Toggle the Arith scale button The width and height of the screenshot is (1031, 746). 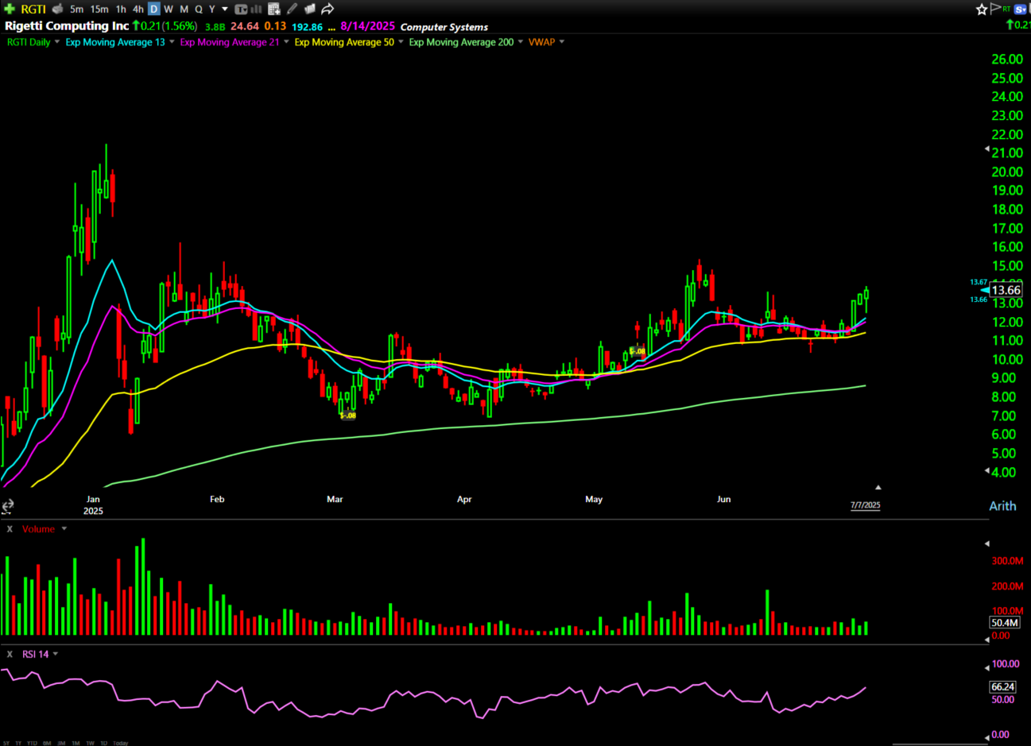tap(1002, 506)
